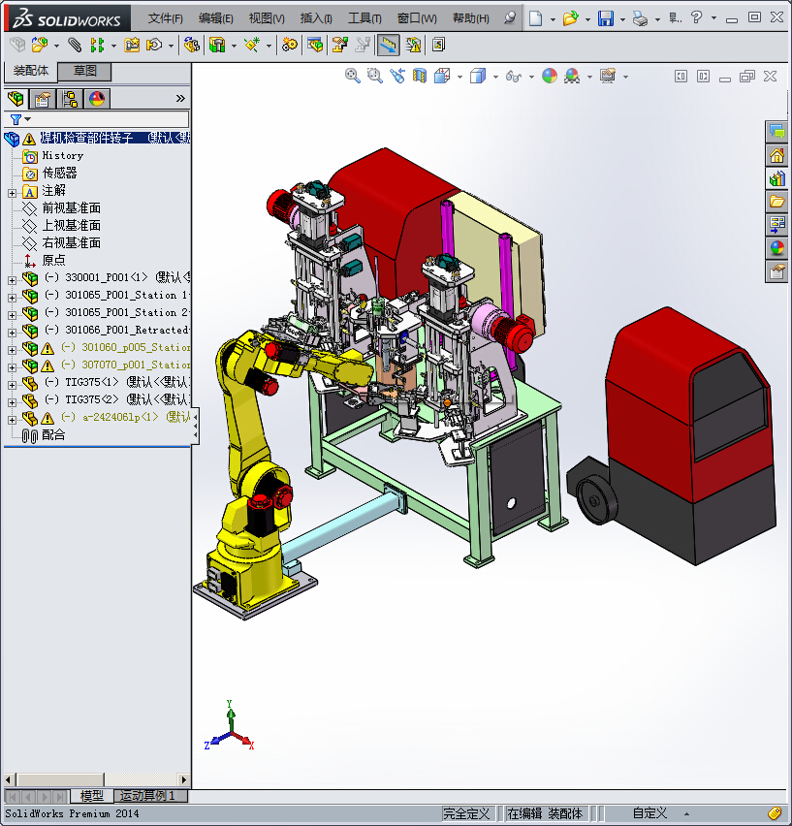Open the 视图(V) menu
Viewport: 792px width, 826px height.
coord(267,18)
